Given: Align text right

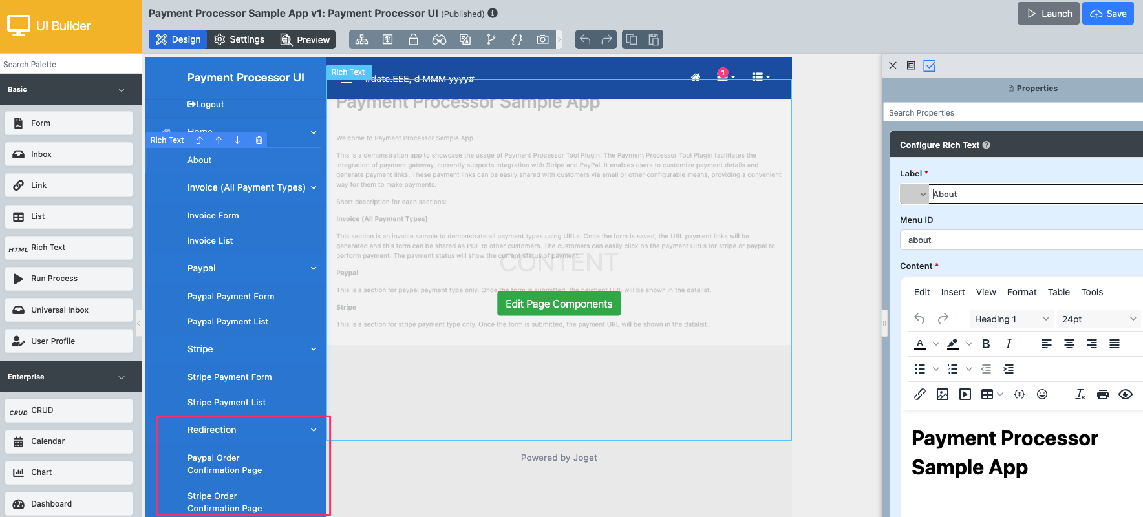Looking at the screenshot, I should tap(1092, 344).
